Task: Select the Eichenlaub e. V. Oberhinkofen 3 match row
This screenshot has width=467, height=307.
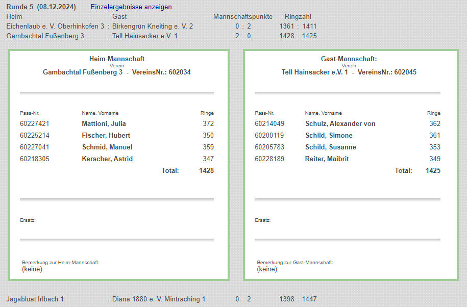Action: click(55, 26)
